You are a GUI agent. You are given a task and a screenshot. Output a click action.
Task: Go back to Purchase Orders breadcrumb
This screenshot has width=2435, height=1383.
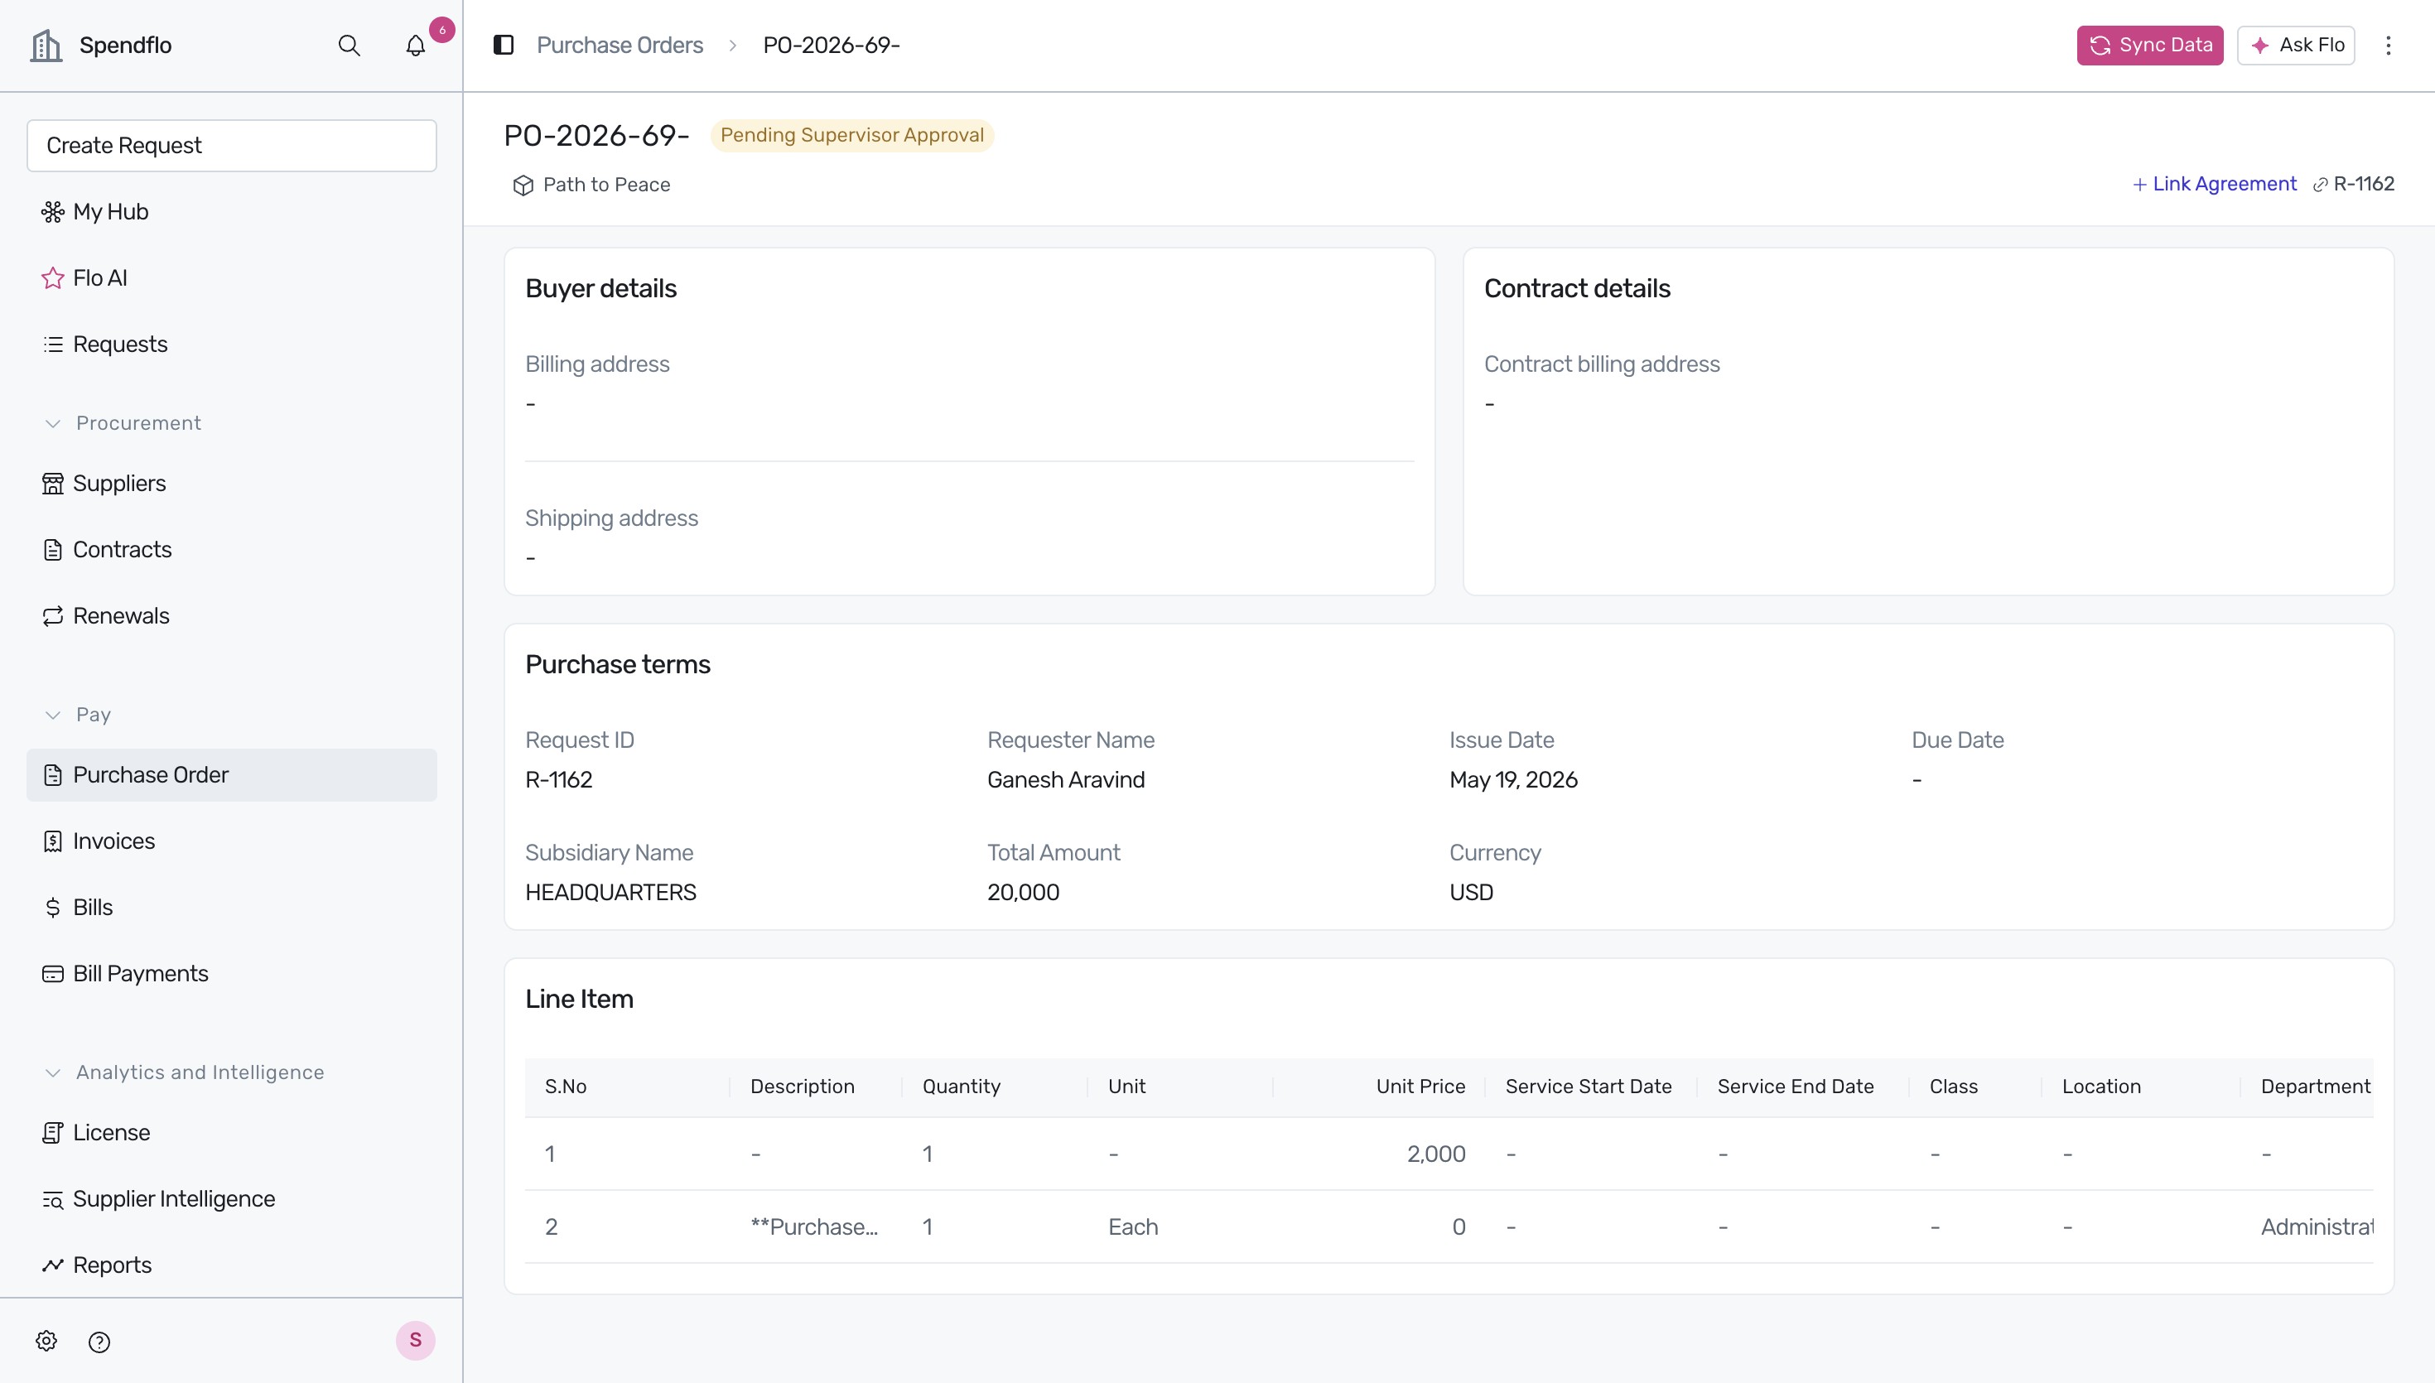[x=620, y=46]
